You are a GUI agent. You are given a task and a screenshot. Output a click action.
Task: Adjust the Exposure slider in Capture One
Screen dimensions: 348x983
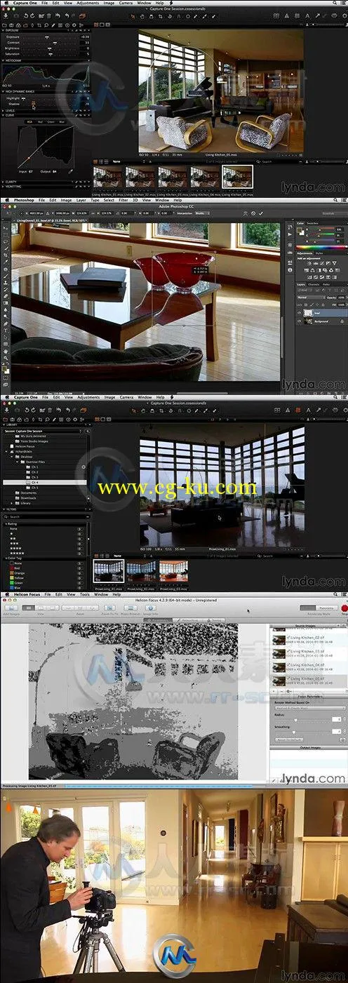tap(48, 37)
